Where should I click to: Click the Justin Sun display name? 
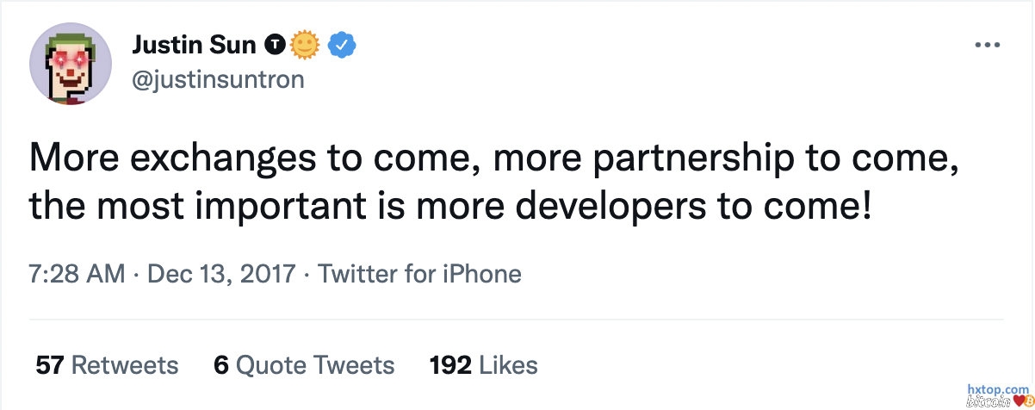coord(195,43)
